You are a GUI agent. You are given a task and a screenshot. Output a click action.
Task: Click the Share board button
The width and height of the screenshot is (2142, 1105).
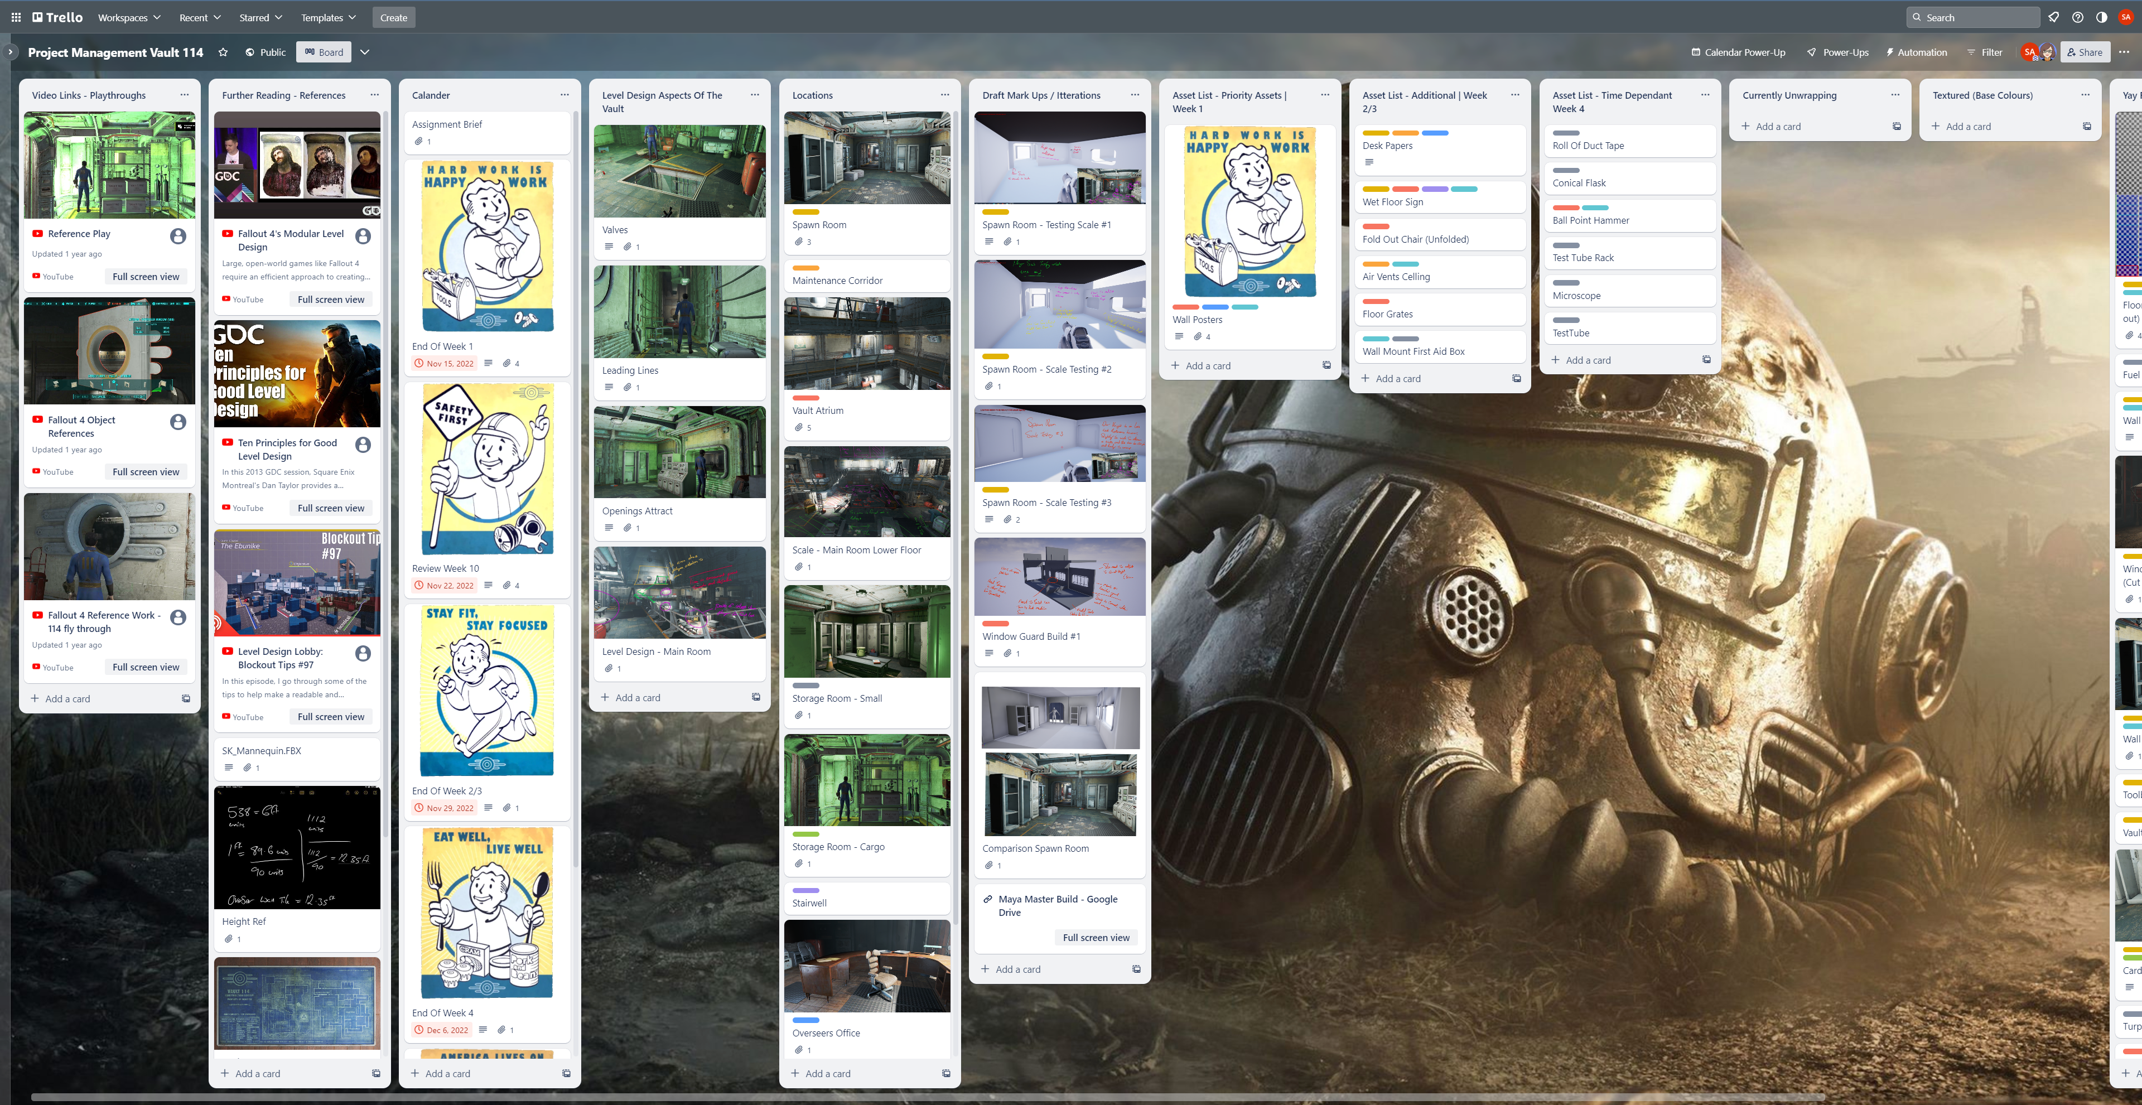(2085, 52)
